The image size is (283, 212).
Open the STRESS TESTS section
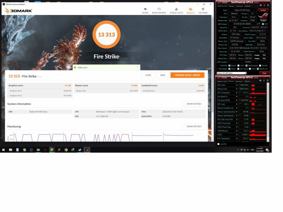click(176, 10)
